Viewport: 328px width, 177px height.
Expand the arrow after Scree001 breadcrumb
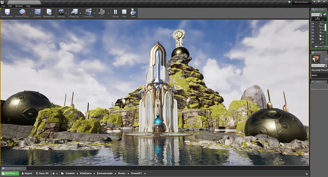click(145, 174)
